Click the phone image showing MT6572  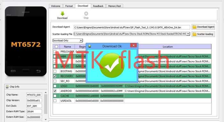[26, 41]
